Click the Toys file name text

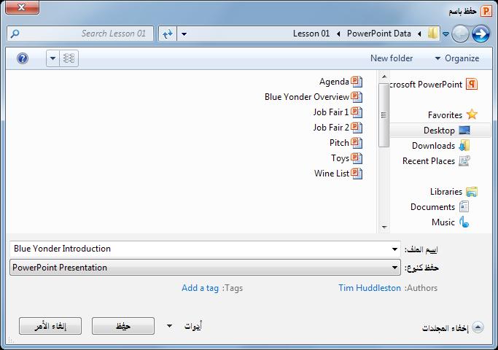tap(341, 157)
